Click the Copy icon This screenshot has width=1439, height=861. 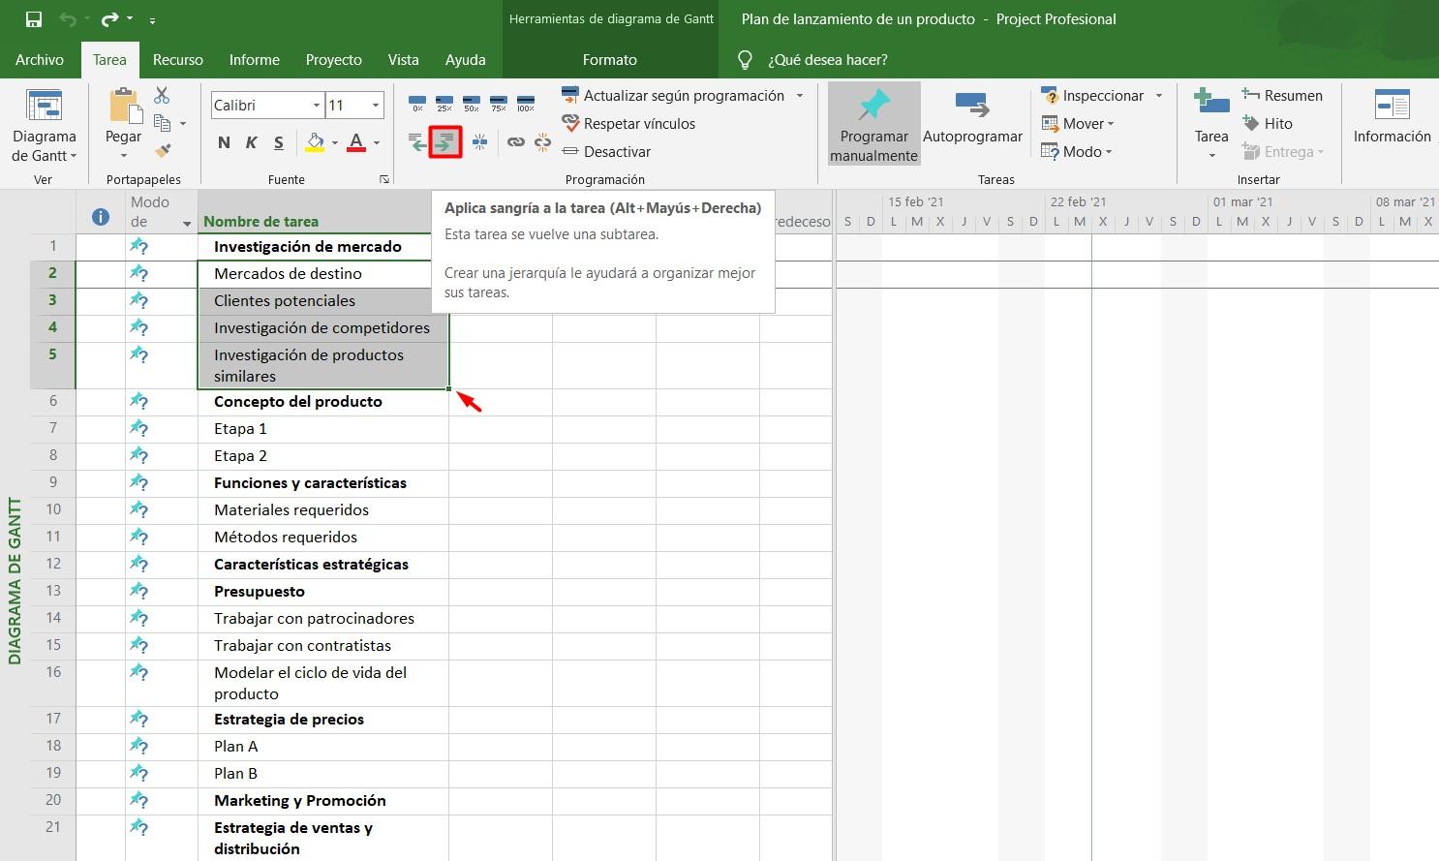point(163,123)
